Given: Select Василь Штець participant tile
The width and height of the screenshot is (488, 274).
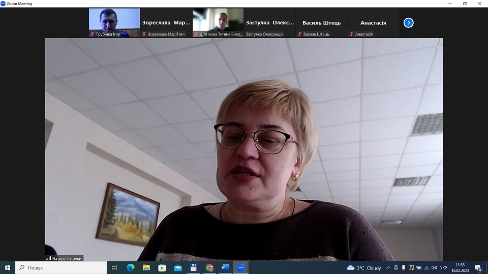Looking at the screenshot, I should (x=321, y=23).
